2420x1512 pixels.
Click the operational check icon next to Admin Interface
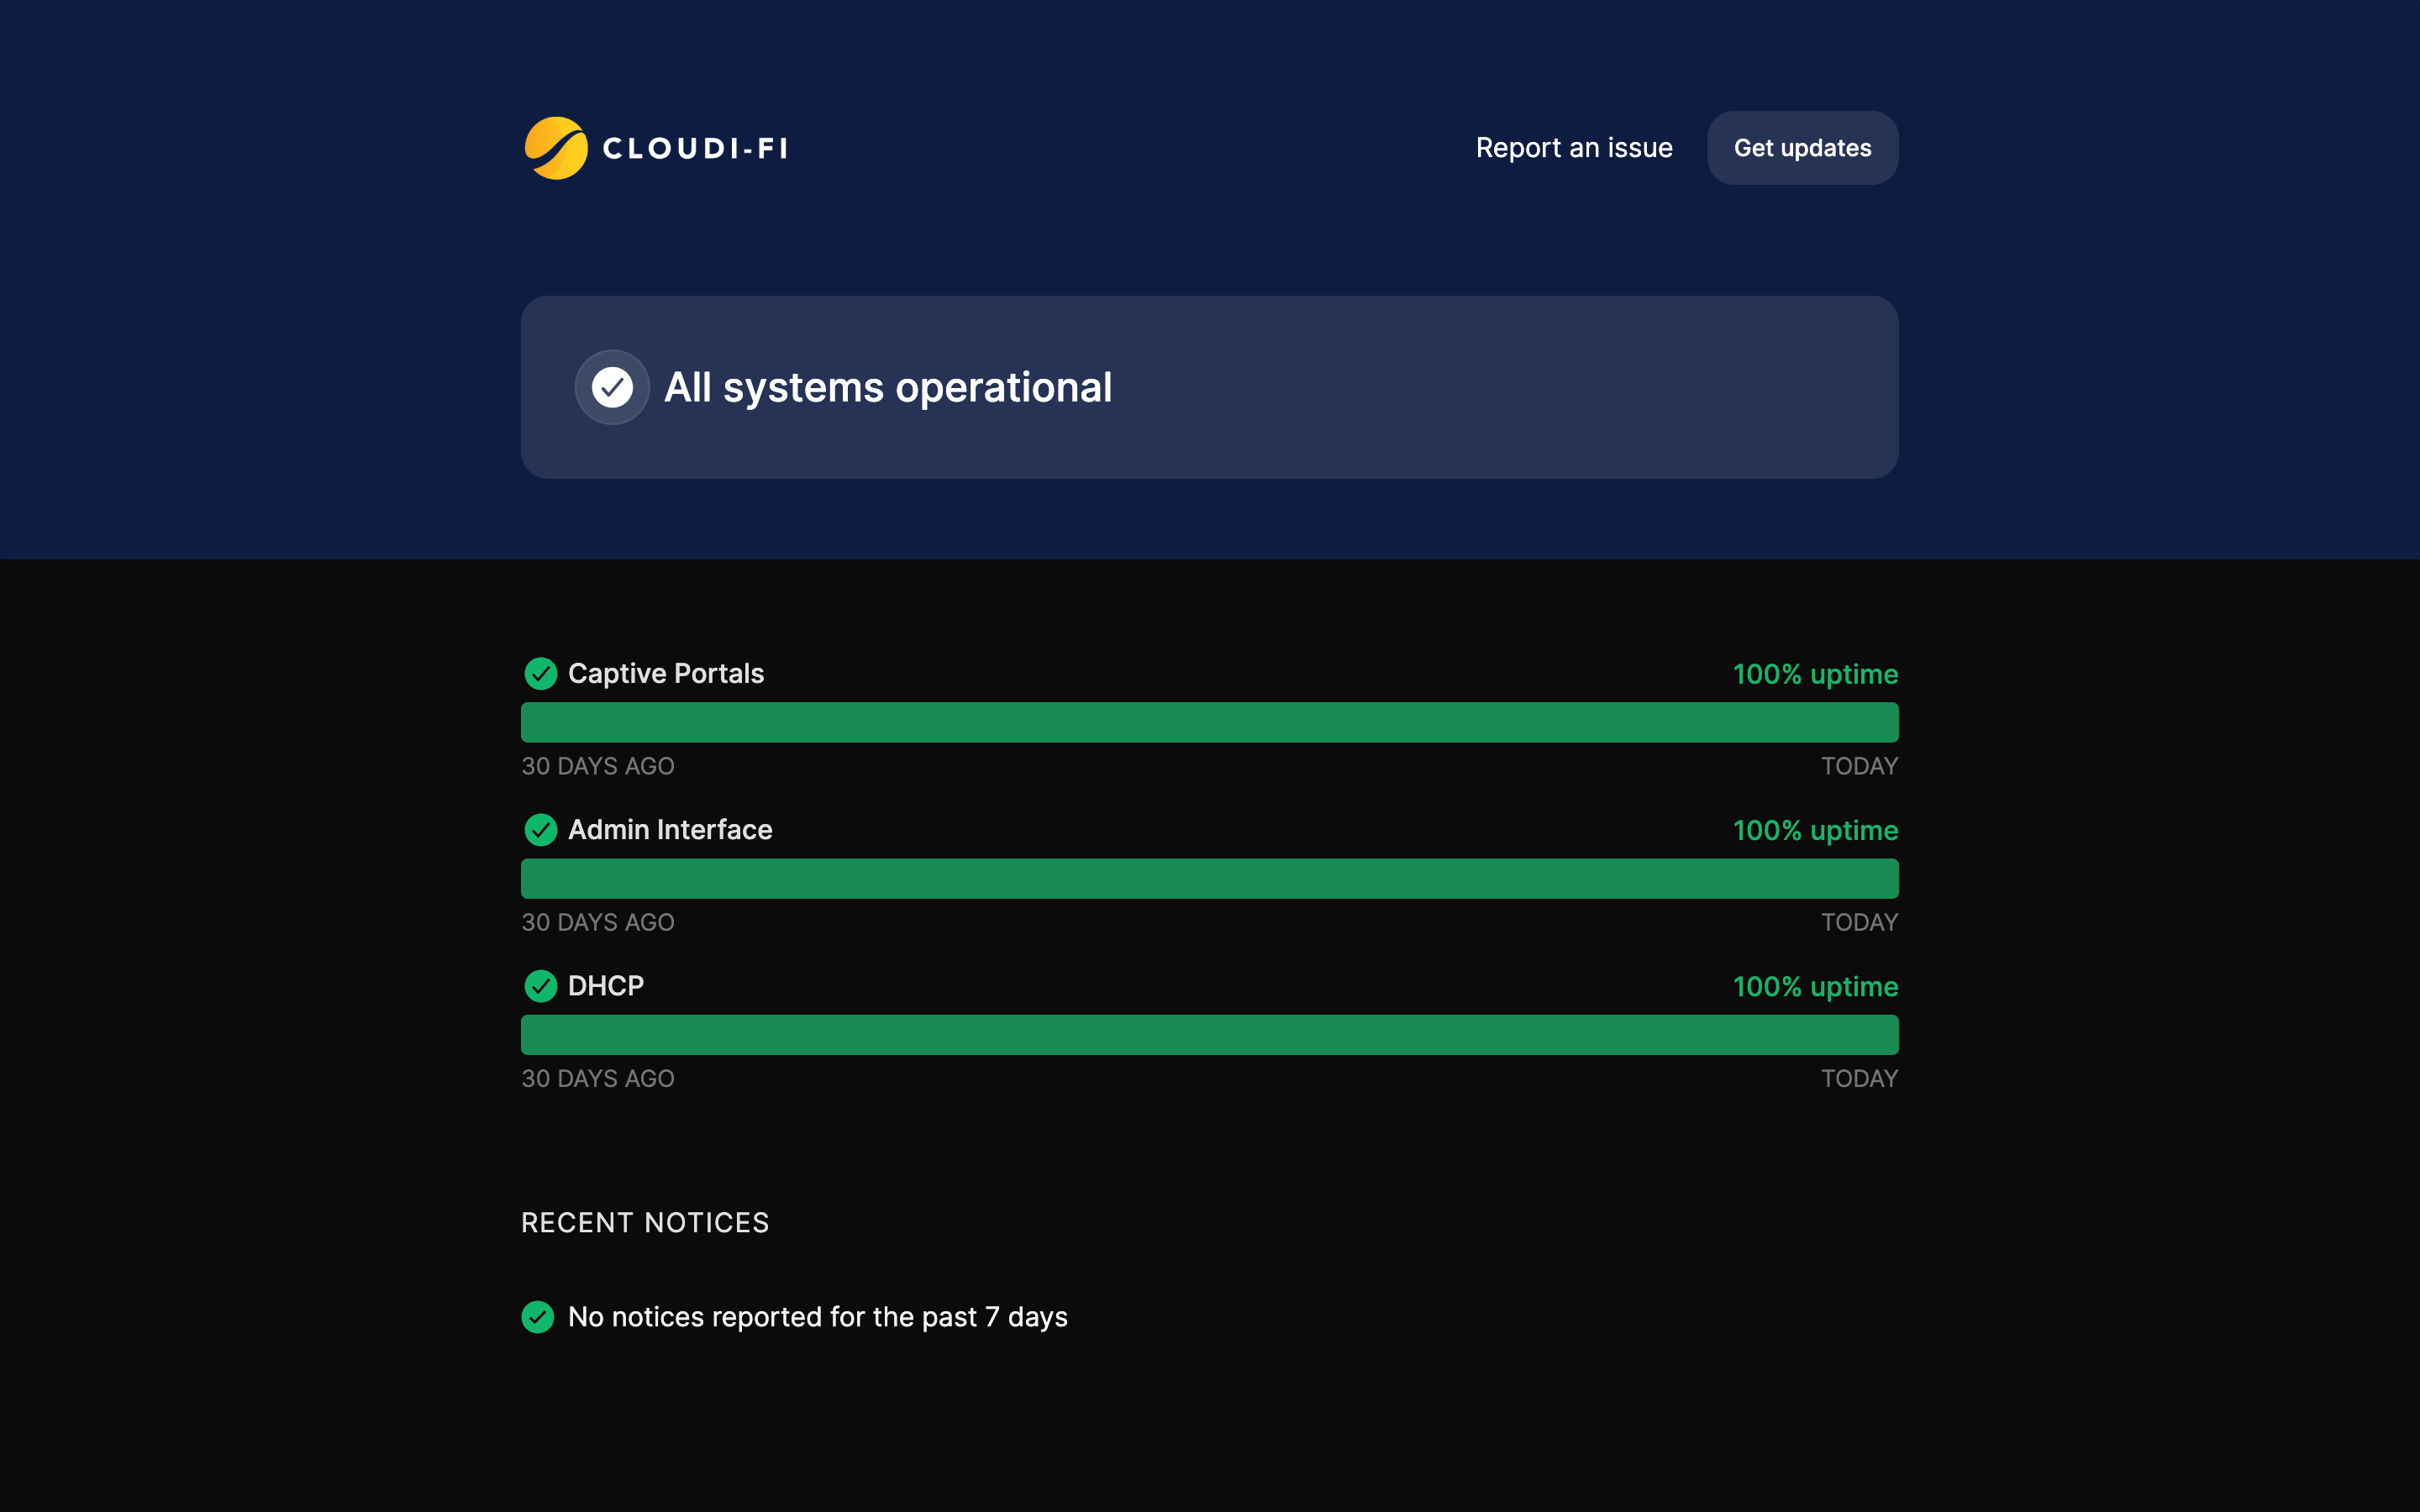(541, 829)
